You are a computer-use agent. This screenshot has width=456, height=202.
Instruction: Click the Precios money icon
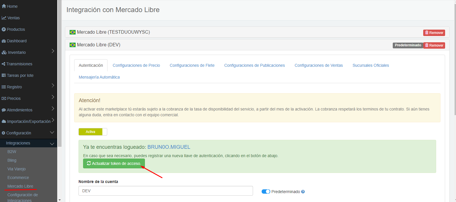click(x=4, y=98)
